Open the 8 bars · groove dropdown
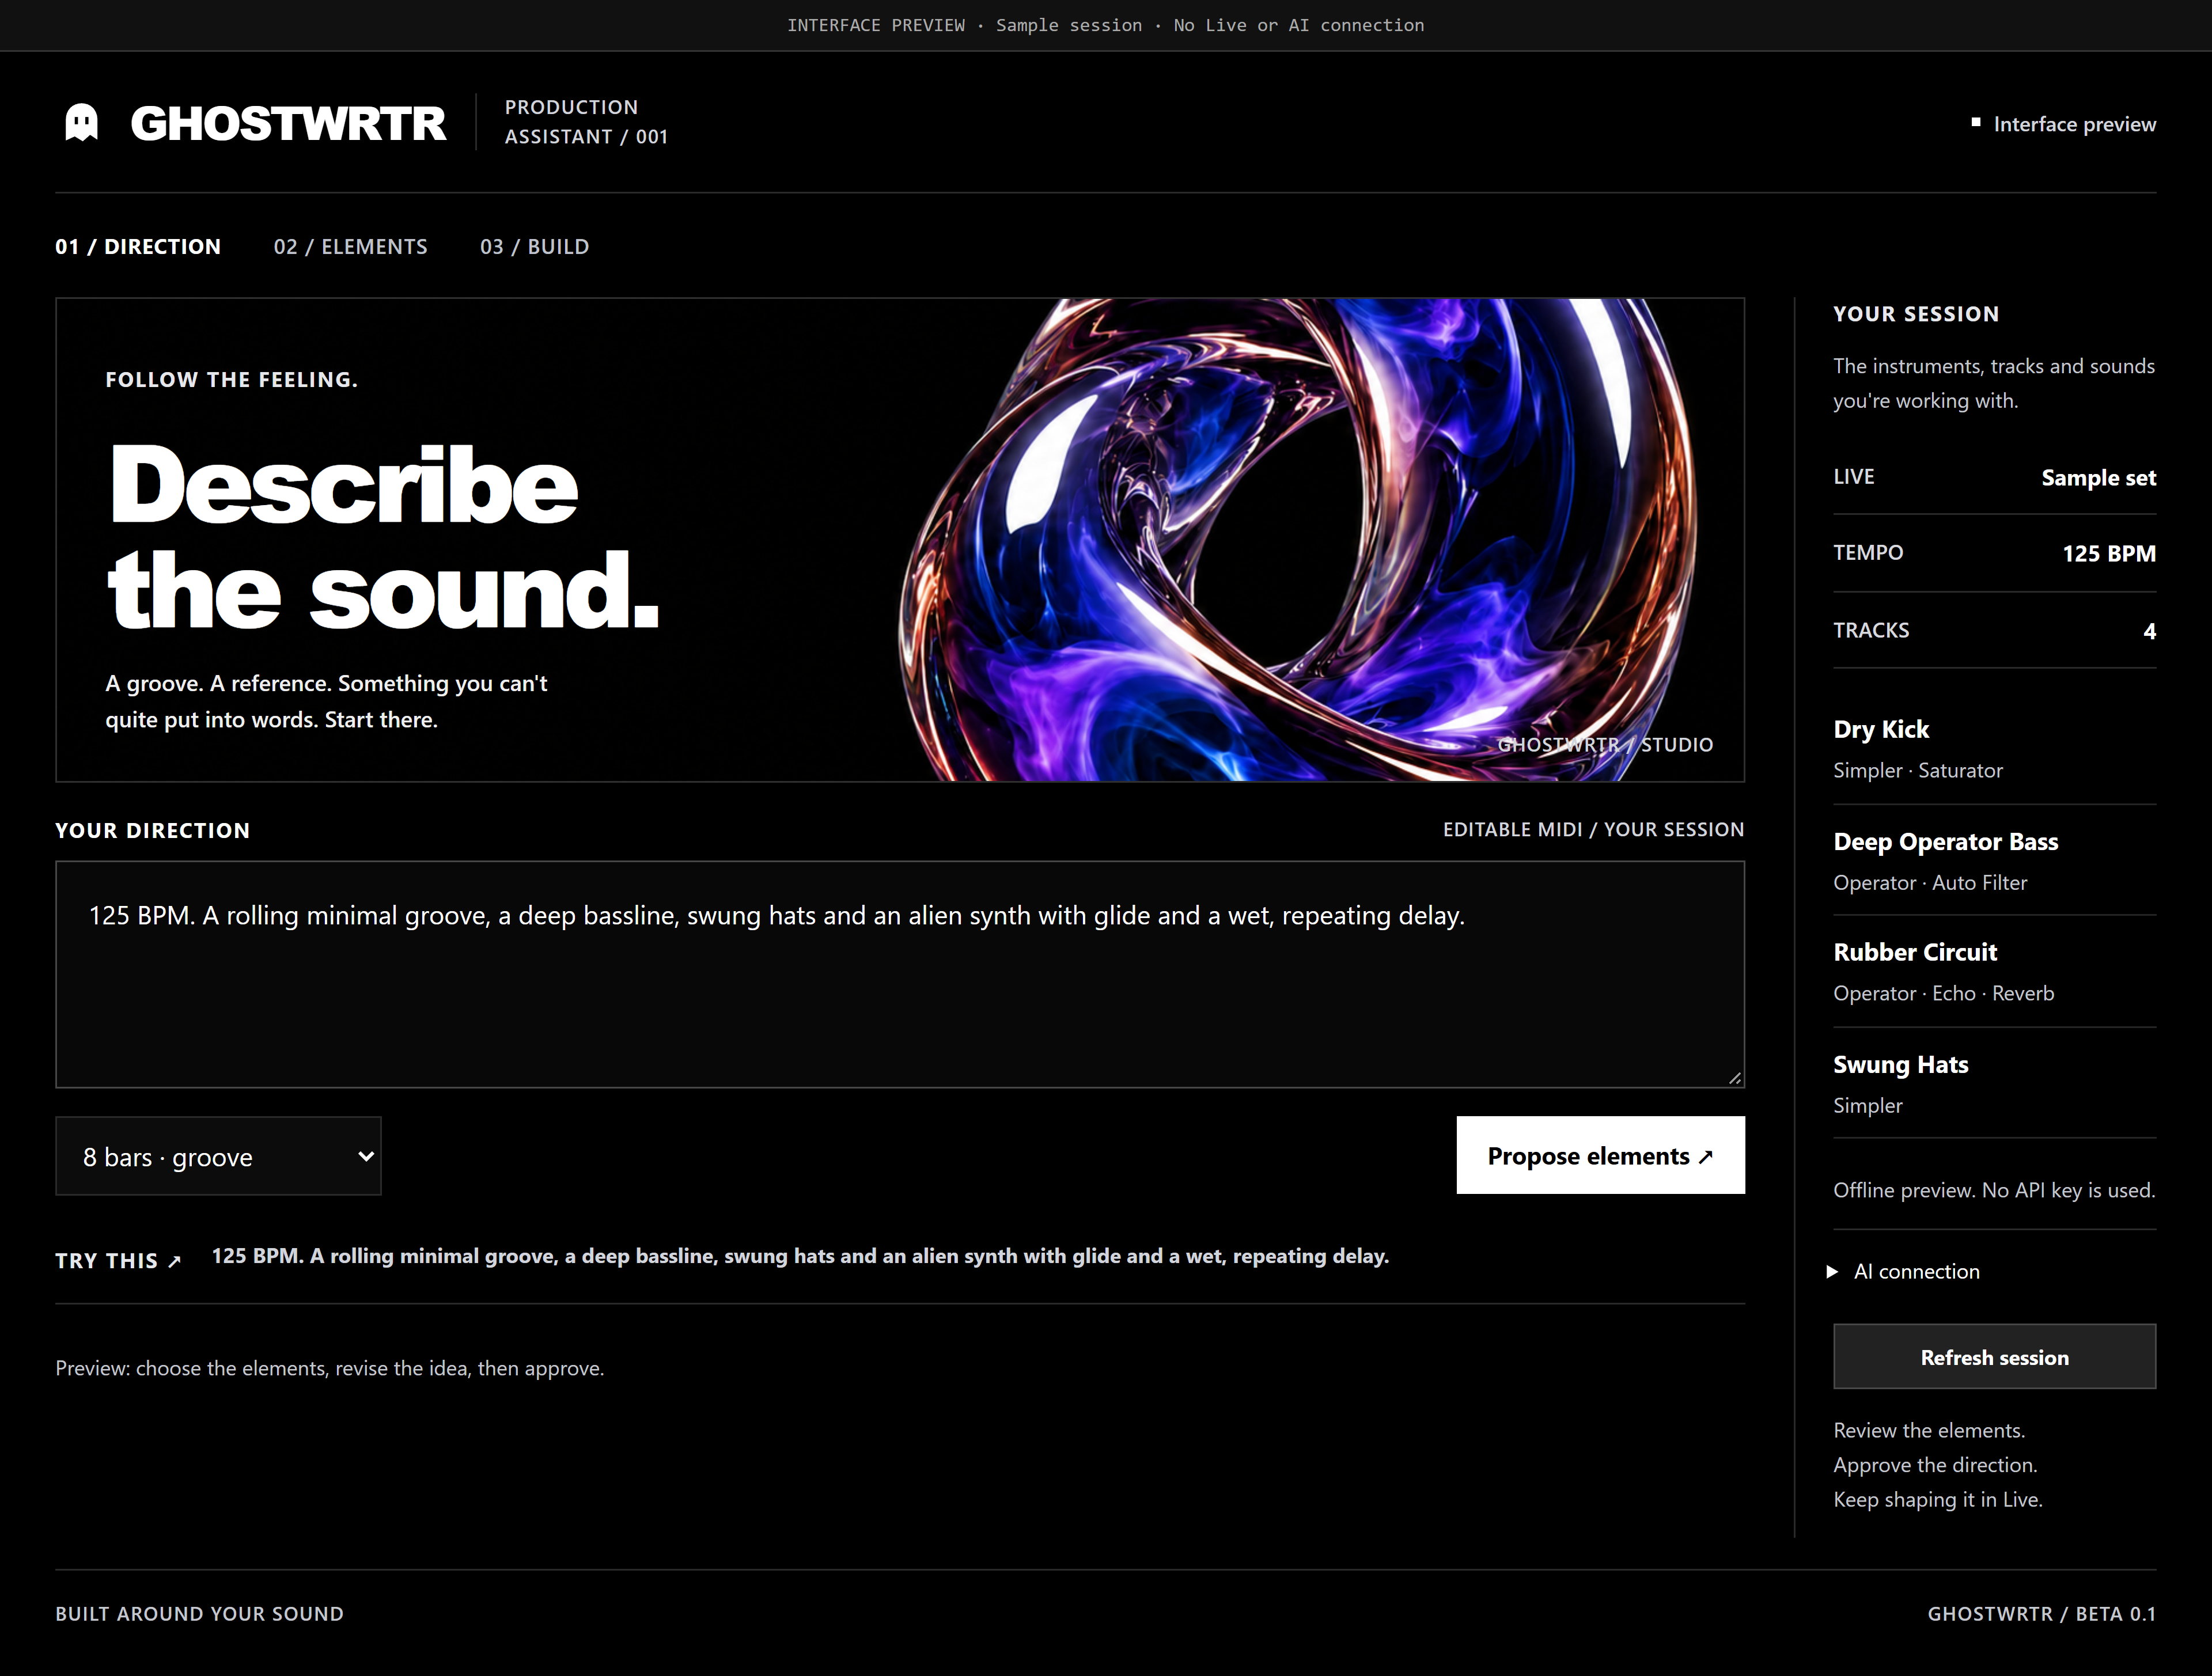Image resolution: width=2212 pixels, height=1676 pixels. click(219, 1156)
